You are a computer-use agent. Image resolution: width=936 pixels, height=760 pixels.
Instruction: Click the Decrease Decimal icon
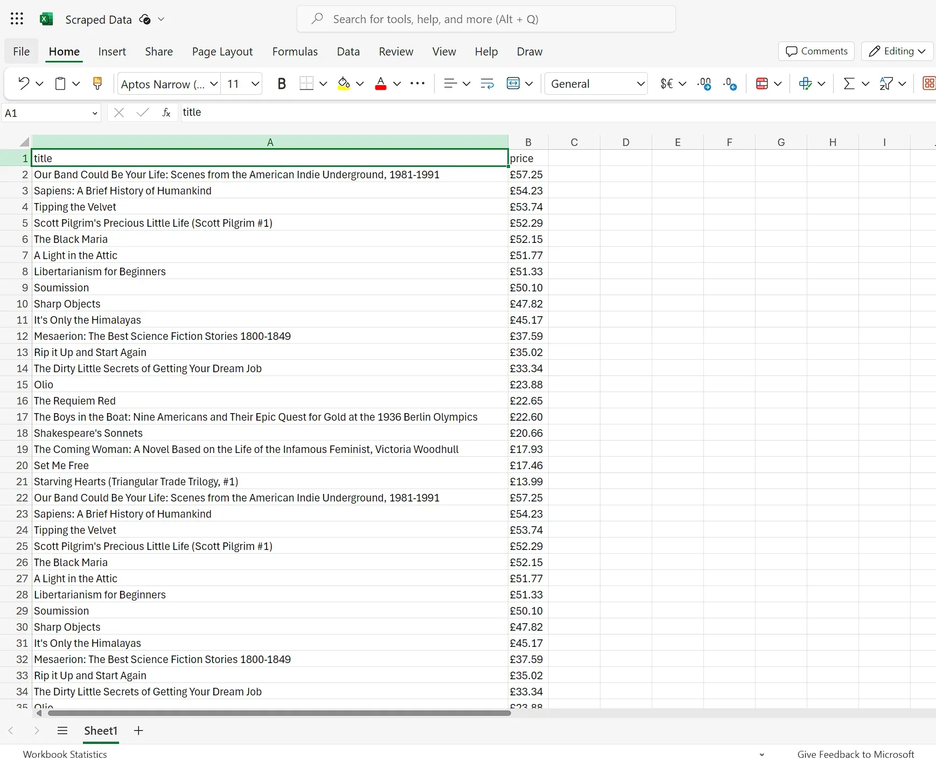pyautogui.click(x=730, y=83)
